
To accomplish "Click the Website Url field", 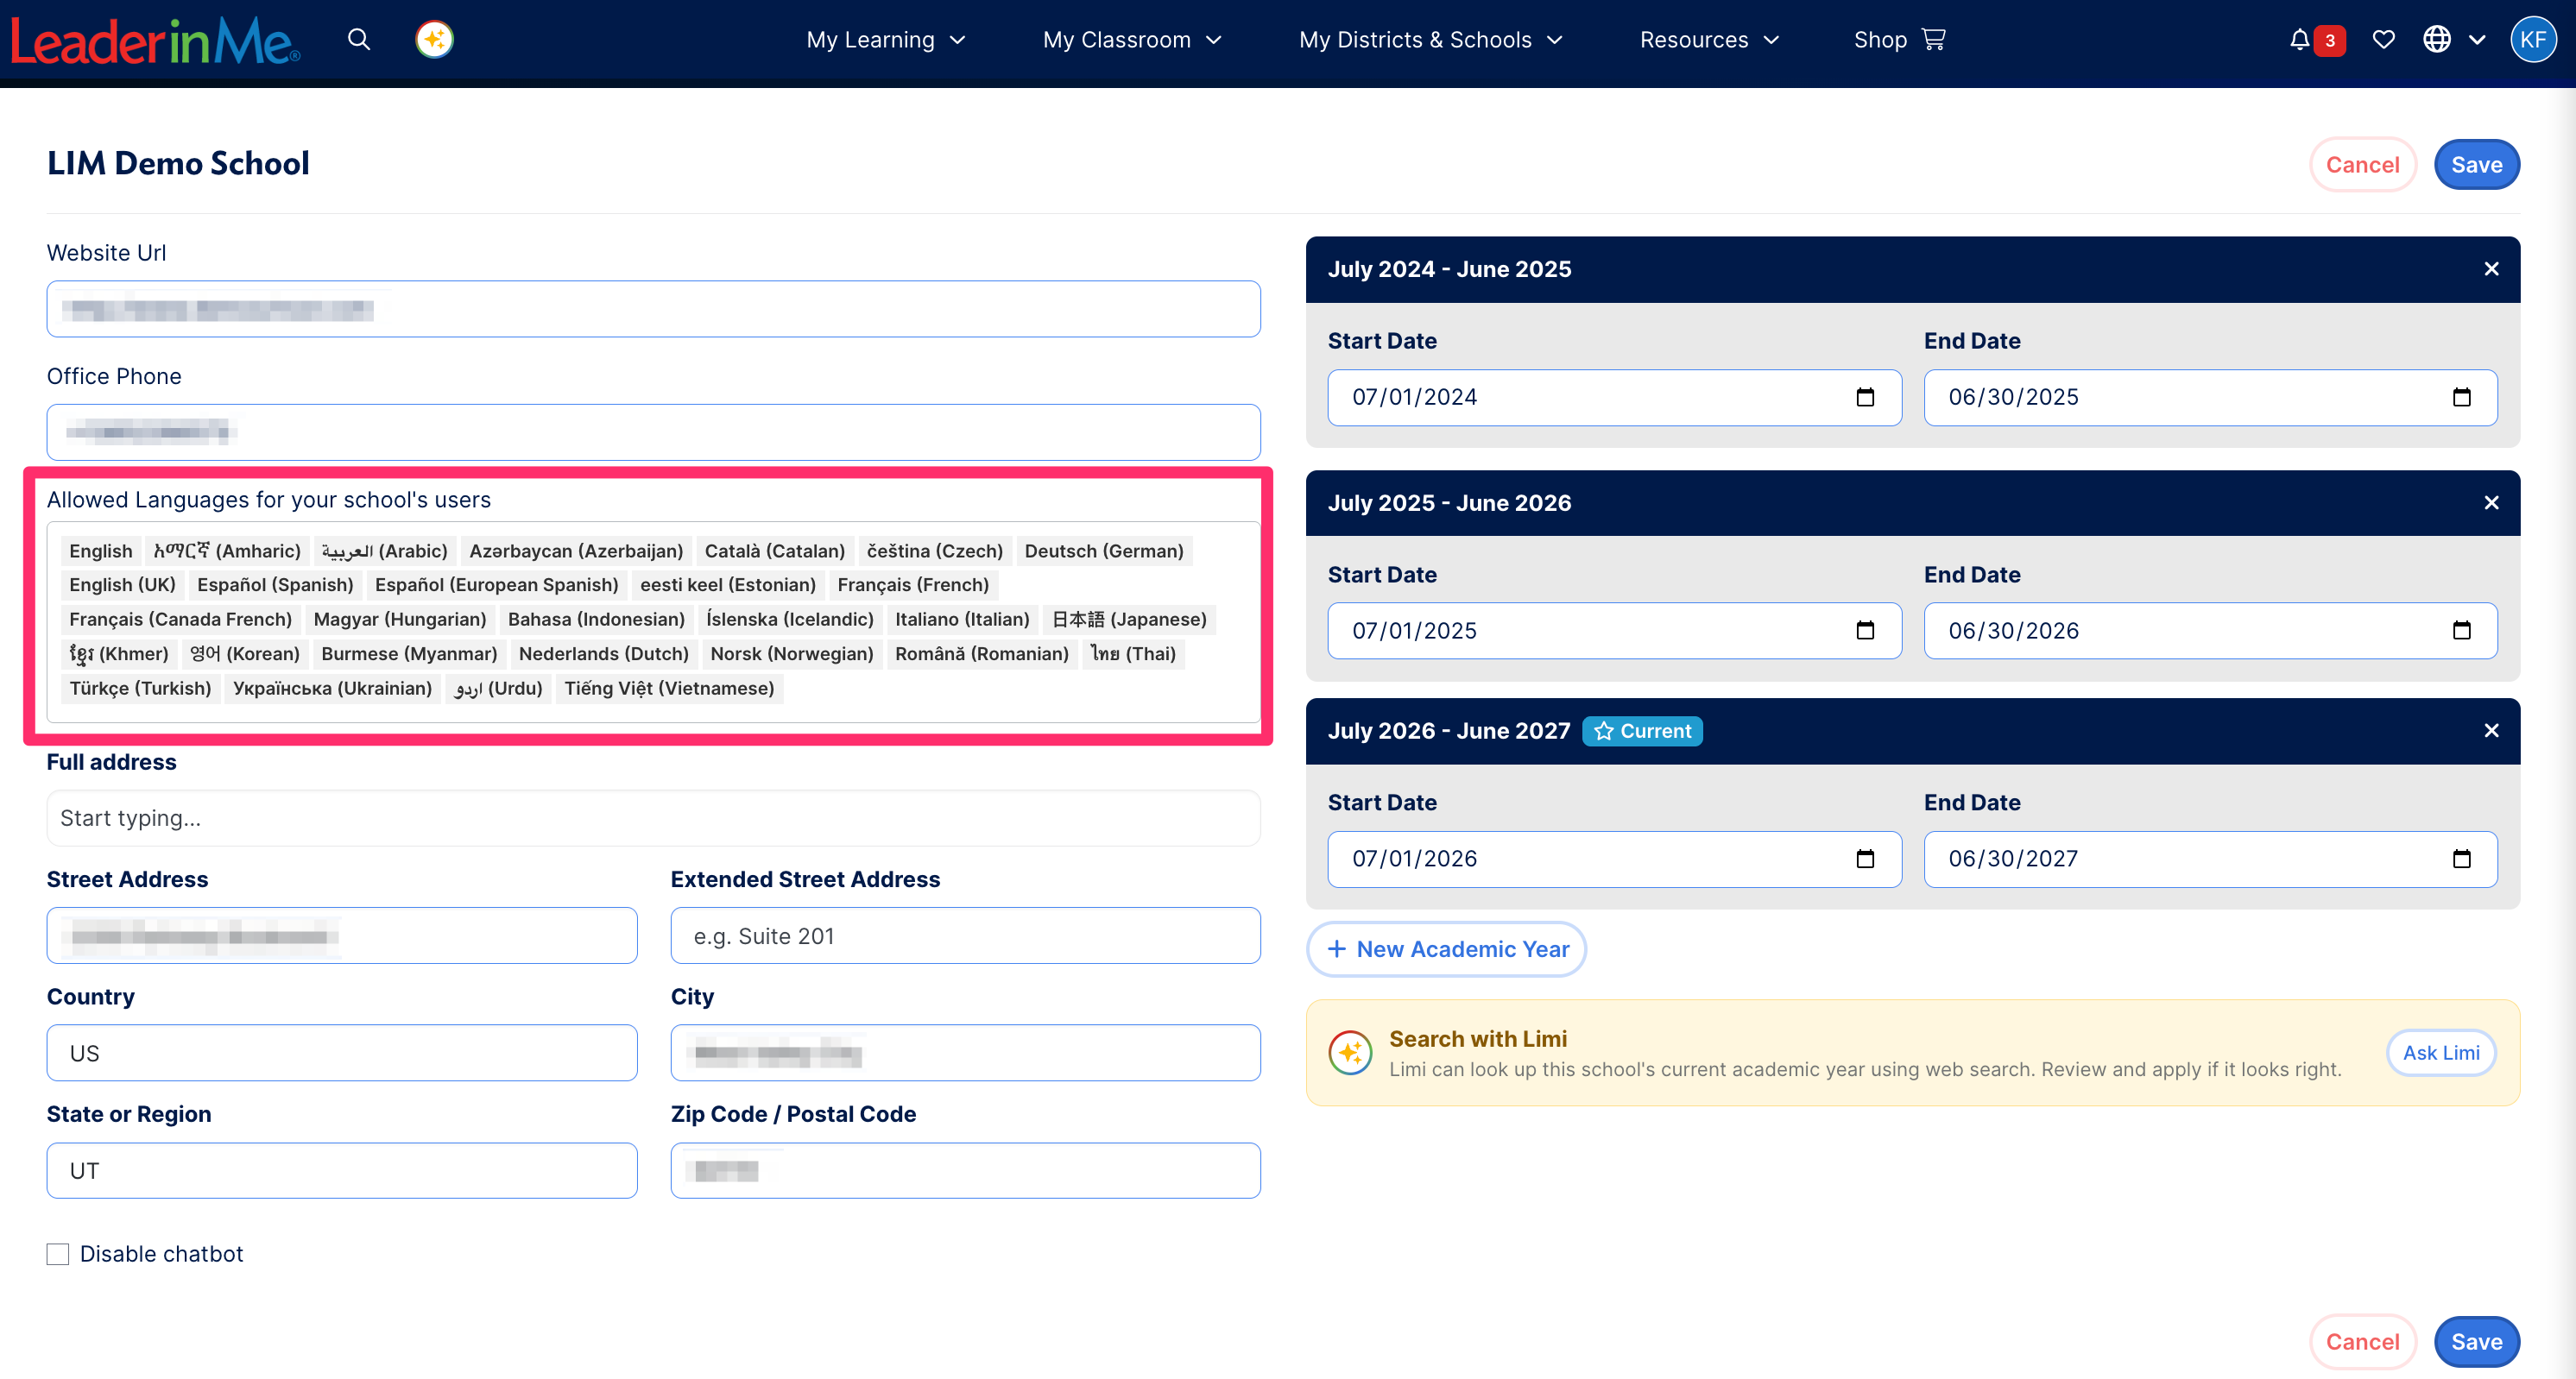I will pyautogui.click(x=653, y=310).
